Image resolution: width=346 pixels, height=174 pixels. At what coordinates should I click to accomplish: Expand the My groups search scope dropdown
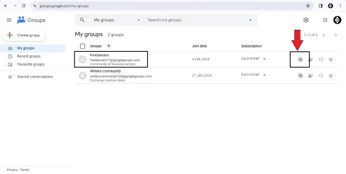138,20
